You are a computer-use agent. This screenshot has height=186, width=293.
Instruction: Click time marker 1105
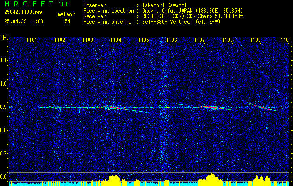coord(143,40)
